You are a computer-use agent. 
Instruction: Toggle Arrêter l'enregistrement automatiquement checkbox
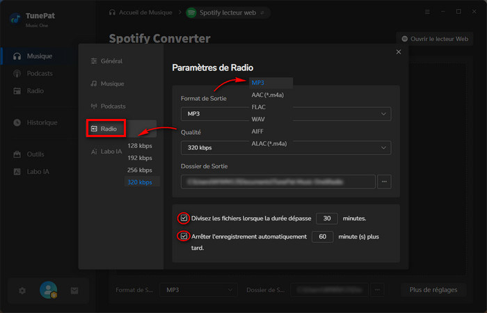coord(184,236)
